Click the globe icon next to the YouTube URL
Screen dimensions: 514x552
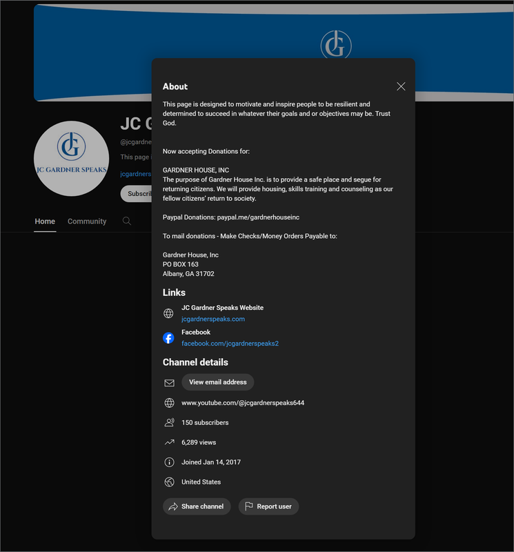point(169,403)
